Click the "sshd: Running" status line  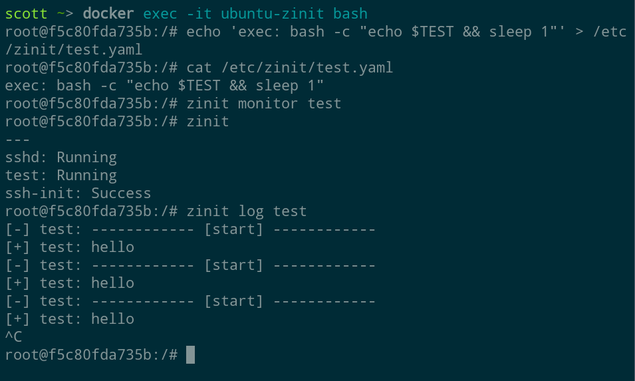[61, 157]
